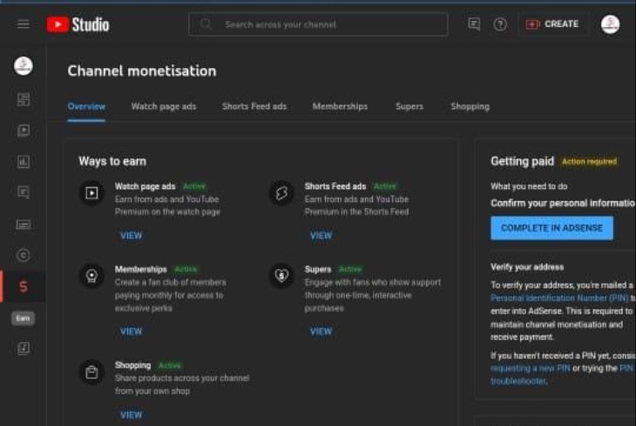Click Active status next to Supers
The image size is (636, 426).
click(350, 269)
